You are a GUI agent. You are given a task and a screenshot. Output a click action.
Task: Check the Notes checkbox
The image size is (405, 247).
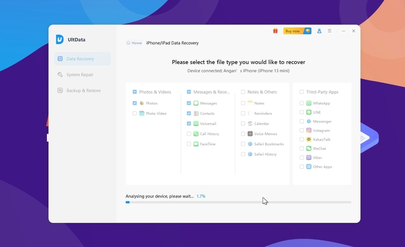243,103
